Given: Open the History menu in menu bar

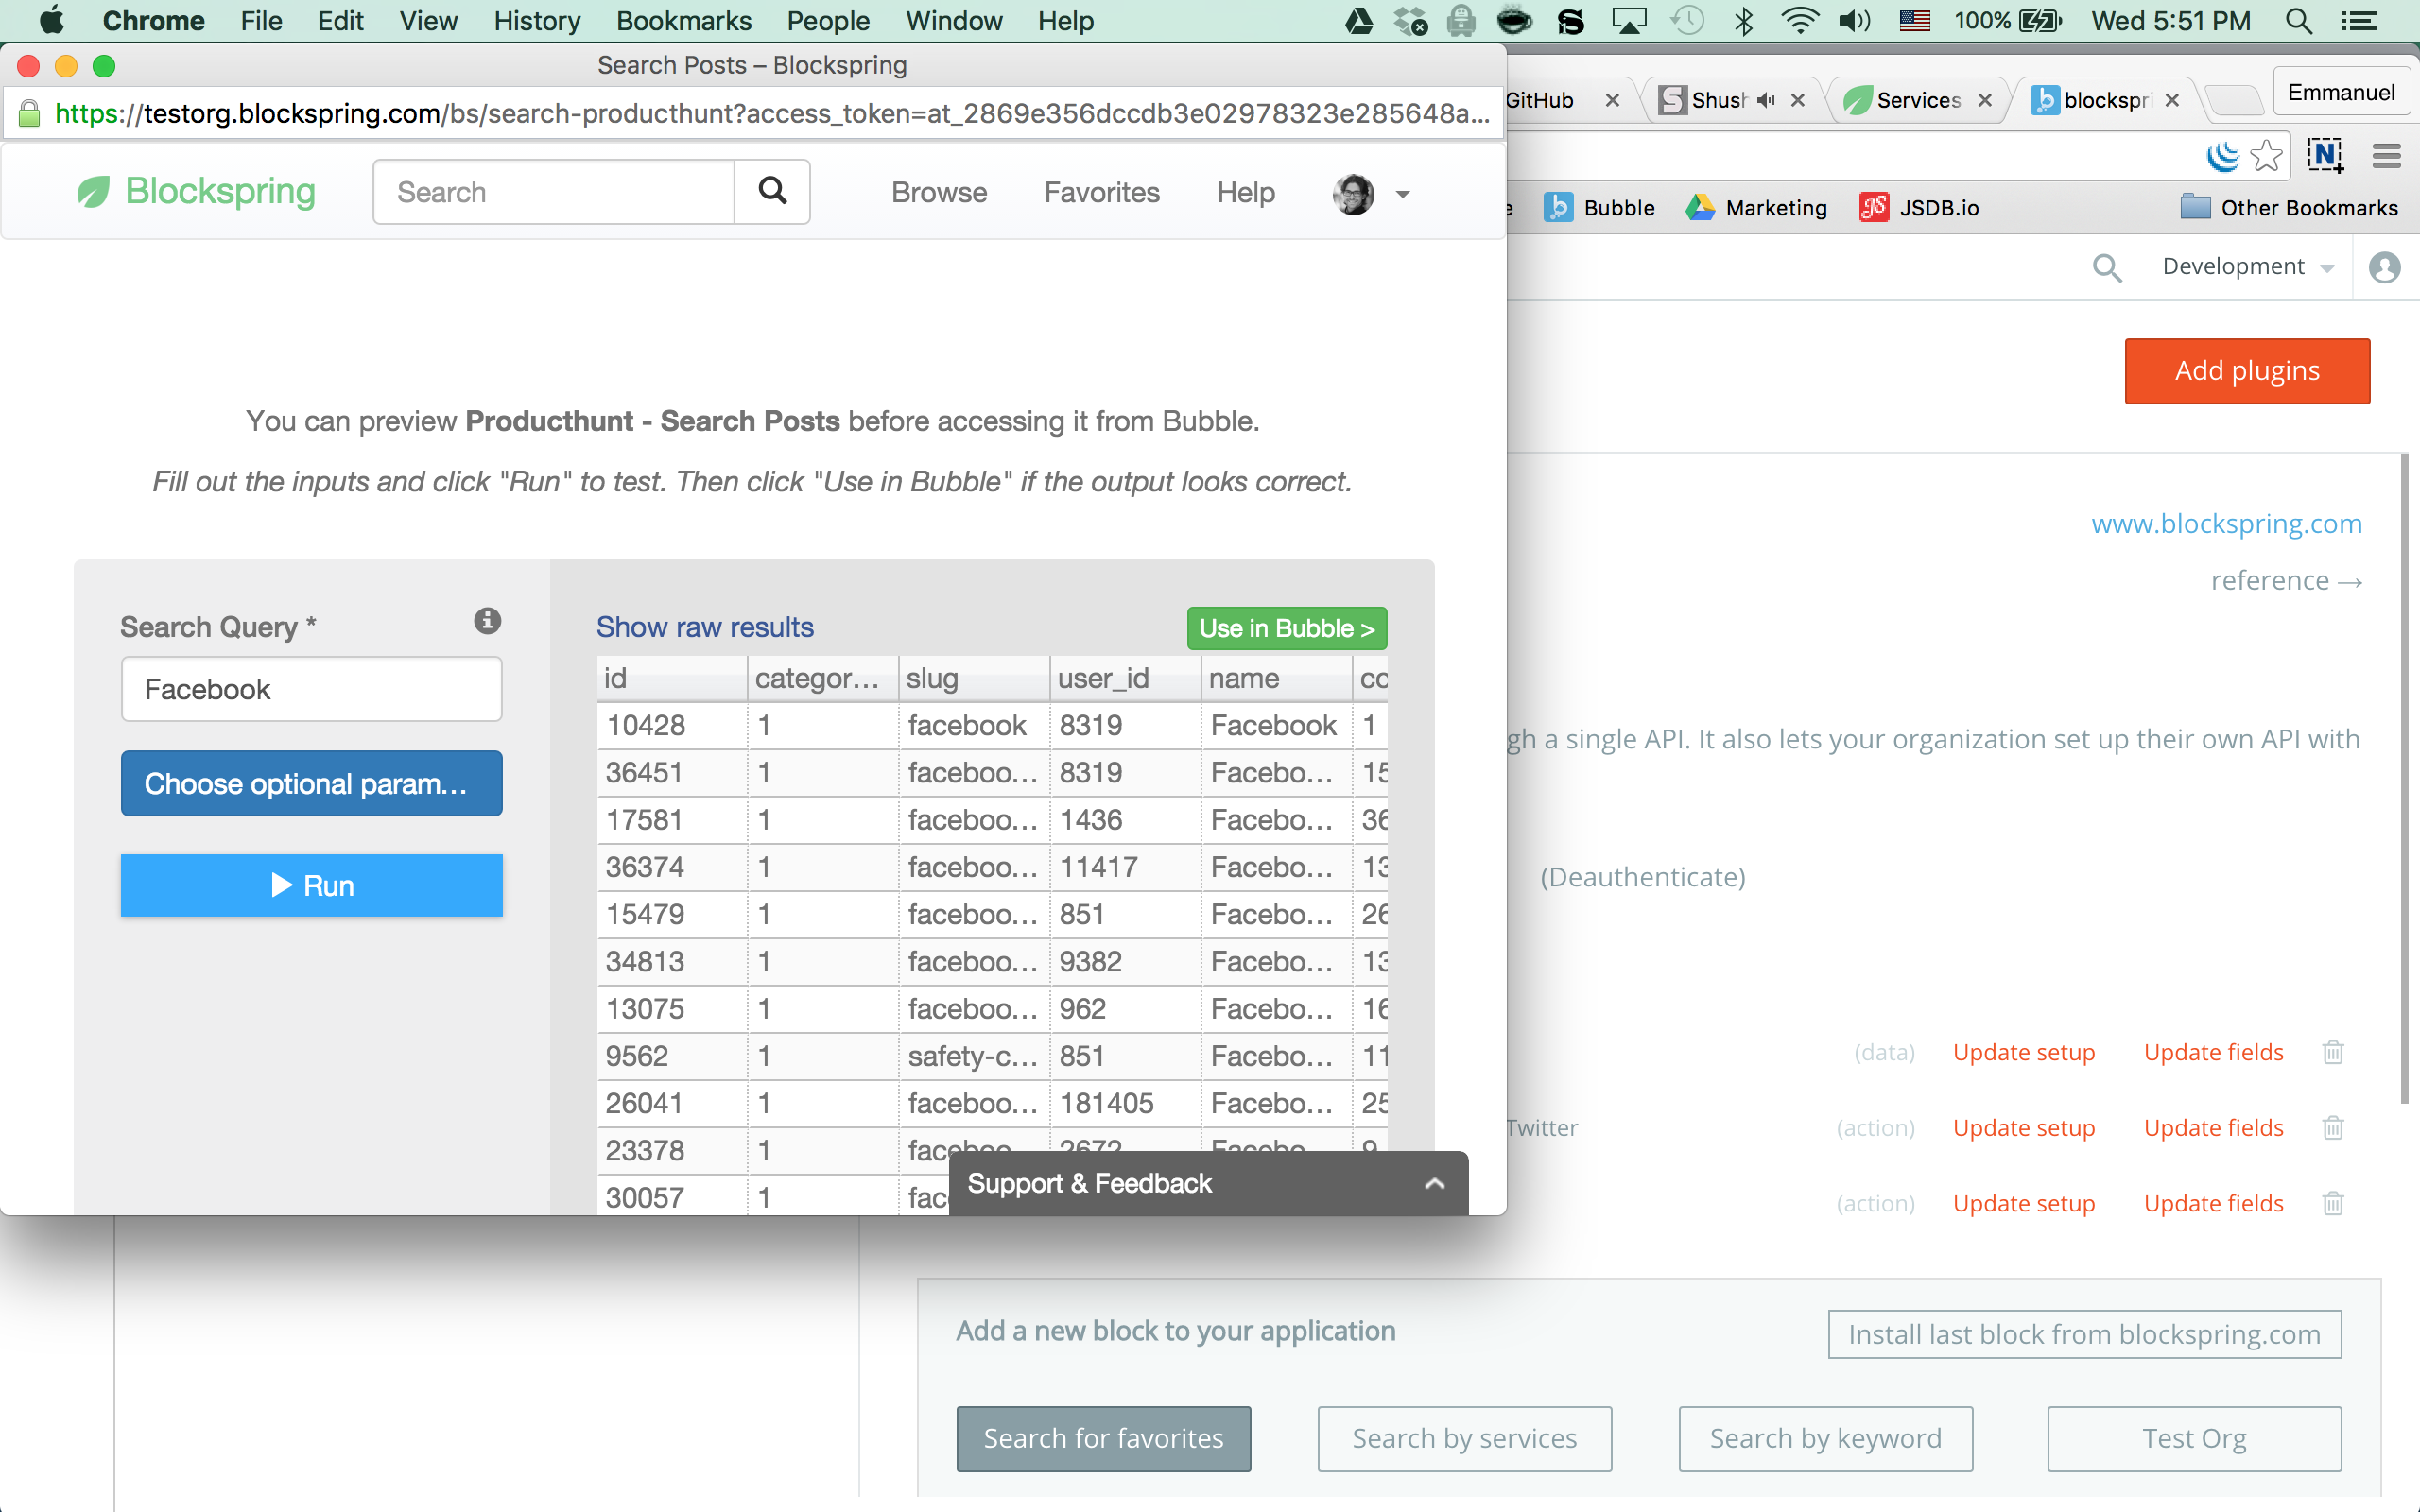Looking at the screenshot, I should pos(536,21).
